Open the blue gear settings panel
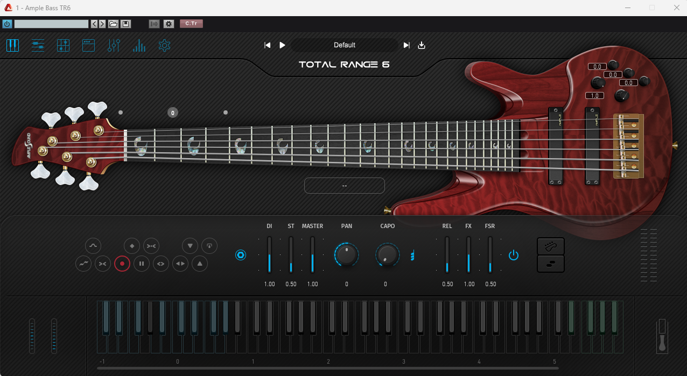Image resolution: width=687 pixels, height=376 pixels. (x=165, y=46)
